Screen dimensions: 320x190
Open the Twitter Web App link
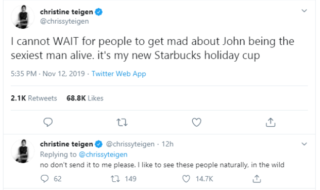(x=119, y=74)
